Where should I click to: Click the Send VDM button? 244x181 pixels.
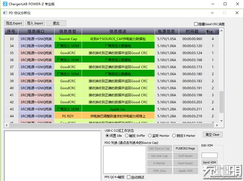tap(209, 162)
